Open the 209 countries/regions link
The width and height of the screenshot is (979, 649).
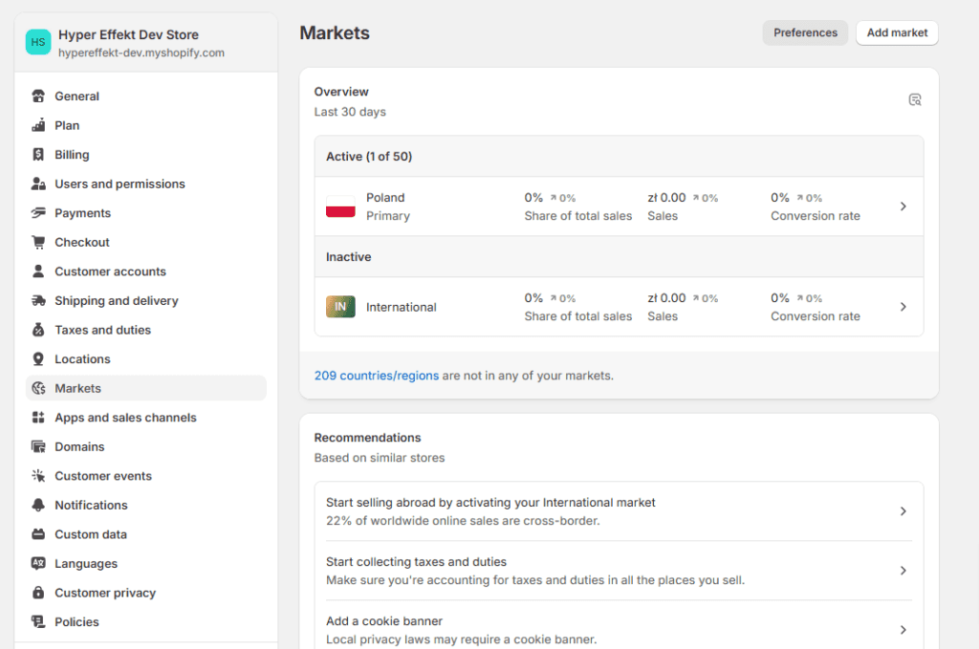click(x=377, y=376)
